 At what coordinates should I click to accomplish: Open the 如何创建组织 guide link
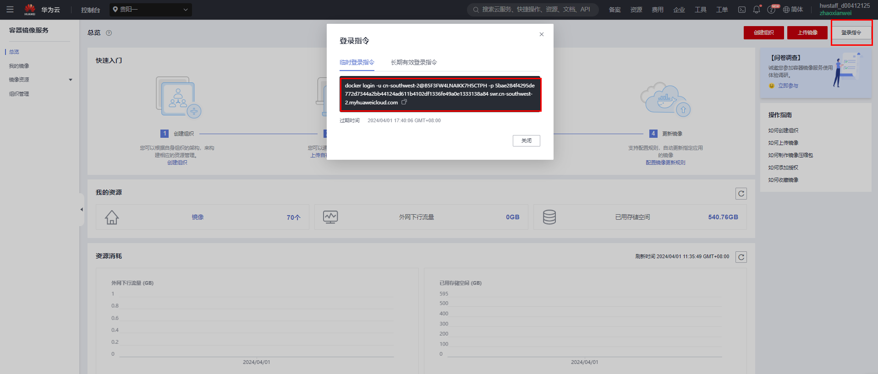(x=783, y=130)
